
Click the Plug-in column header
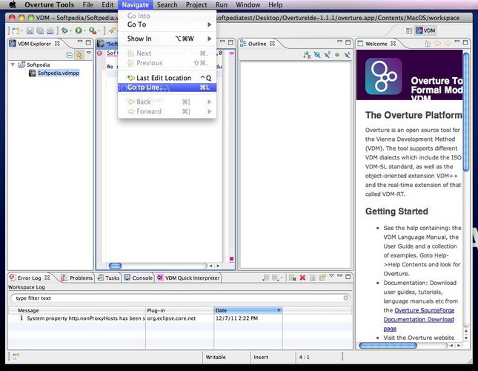pyautogui.click(x=179, y=310)
